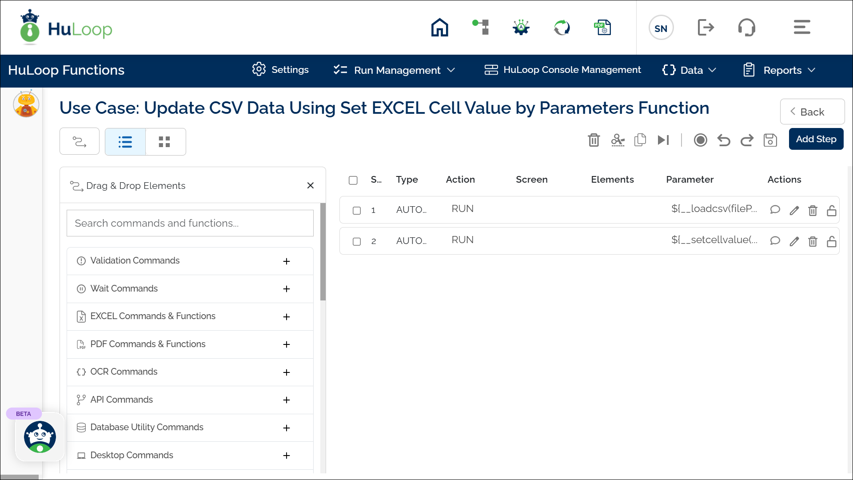853x480 pixels.
Task: Open comment bubble for step 2
Action: 775,241
